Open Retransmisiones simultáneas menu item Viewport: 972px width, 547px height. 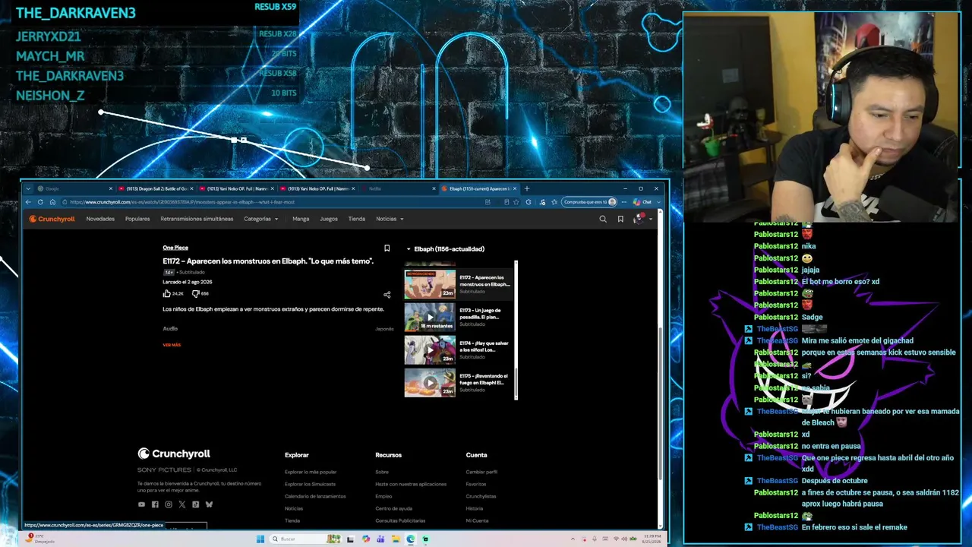[197, 219]
